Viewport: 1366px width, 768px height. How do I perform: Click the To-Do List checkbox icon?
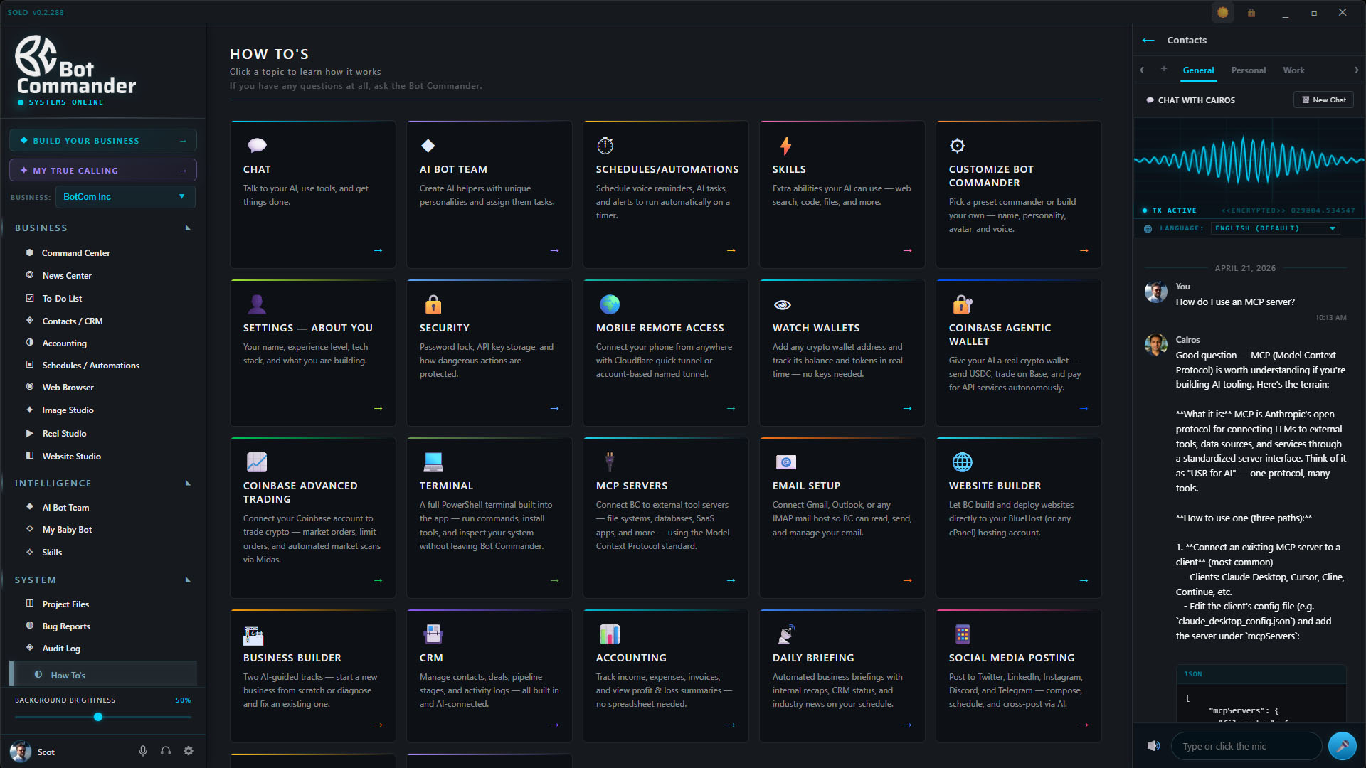pos(30,298)
